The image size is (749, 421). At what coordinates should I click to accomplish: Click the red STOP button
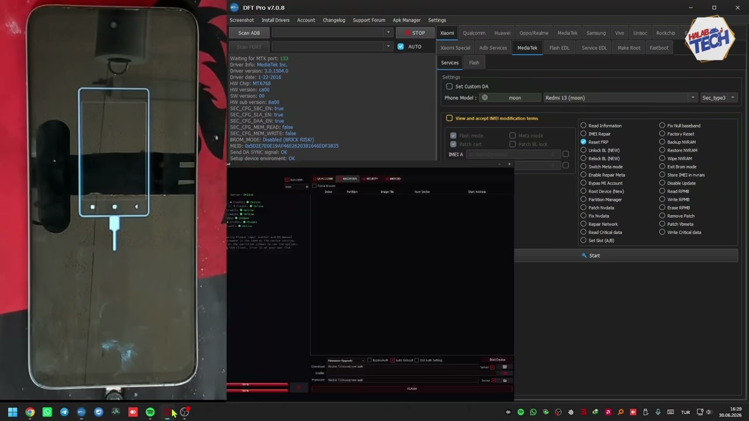tap(415, 33)
